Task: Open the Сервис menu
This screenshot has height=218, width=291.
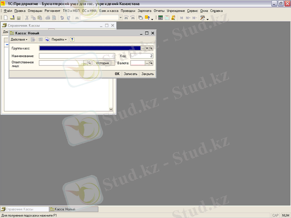Action: [192, 11]
